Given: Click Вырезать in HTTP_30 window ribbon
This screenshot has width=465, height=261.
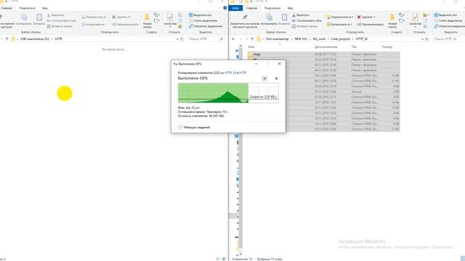Looking at the screenshot, I should 300,15.
